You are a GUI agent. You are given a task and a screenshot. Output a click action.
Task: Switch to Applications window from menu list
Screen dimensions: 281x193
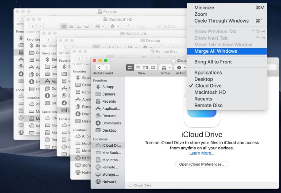(227, 73)
